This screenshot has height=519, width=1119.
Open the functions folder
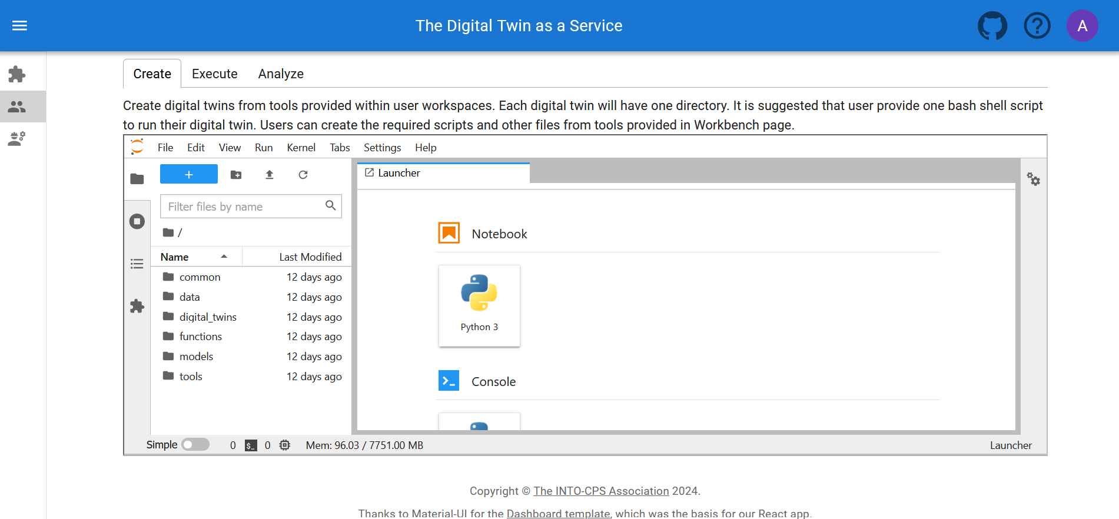click(252, 337)
